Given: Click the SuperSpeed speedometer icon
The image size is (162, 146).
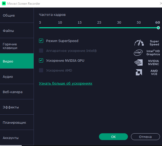Looking at the screenshot, I should coord(139,43).
